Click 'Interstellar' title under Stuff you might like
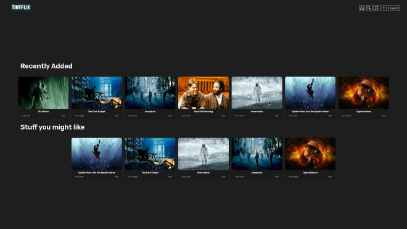The image size is (407, 229). pyautogui.click(x=203, y=173)
